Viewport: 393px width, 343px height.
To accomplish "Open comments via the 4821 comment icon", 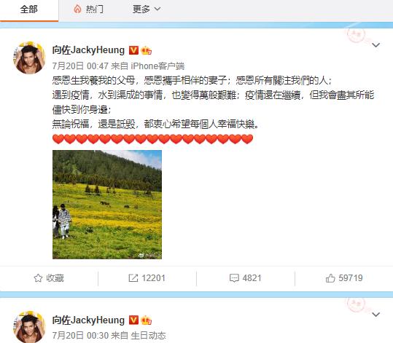I will (246, 278).
